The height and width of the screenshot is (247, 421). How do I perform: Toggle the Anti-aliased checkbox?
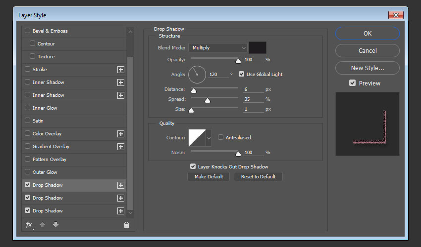221,137
